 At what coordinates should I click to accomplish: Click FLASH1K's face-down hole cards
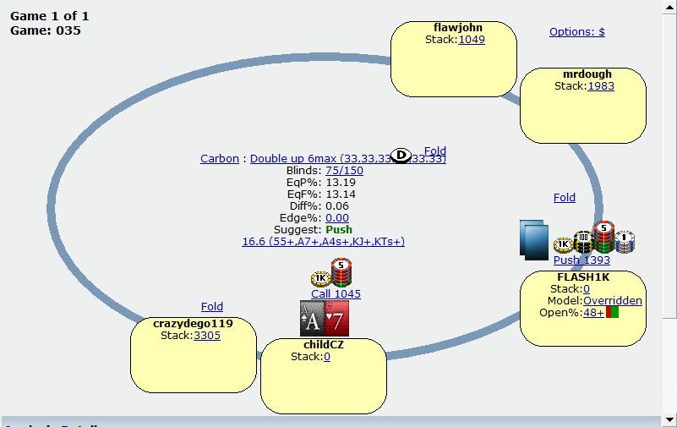[534, 240]
